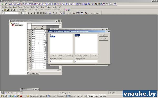Image resolution: width=158 pixels, height=98 pixels.
Task: Apply the fill color bucket icon
Action: [54, 13]
